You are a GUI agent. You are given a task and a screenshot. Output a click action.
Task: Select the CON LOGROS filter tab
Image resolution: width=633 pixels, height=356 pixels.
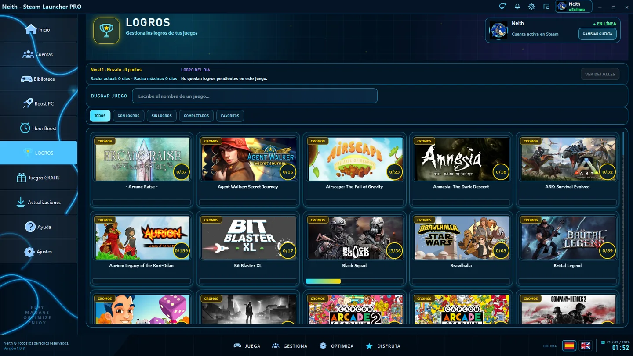pos(128,116)
